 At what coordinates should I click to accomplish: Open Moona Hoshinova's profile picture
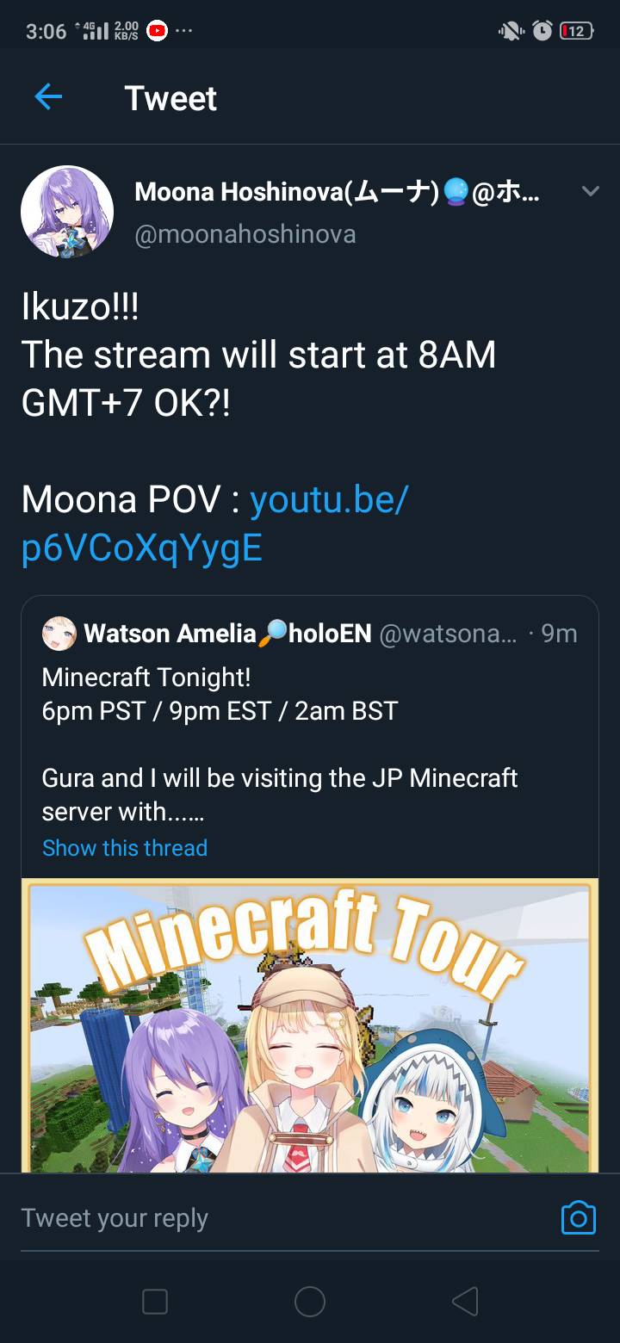pyautogui.click(x=67, y=212)
